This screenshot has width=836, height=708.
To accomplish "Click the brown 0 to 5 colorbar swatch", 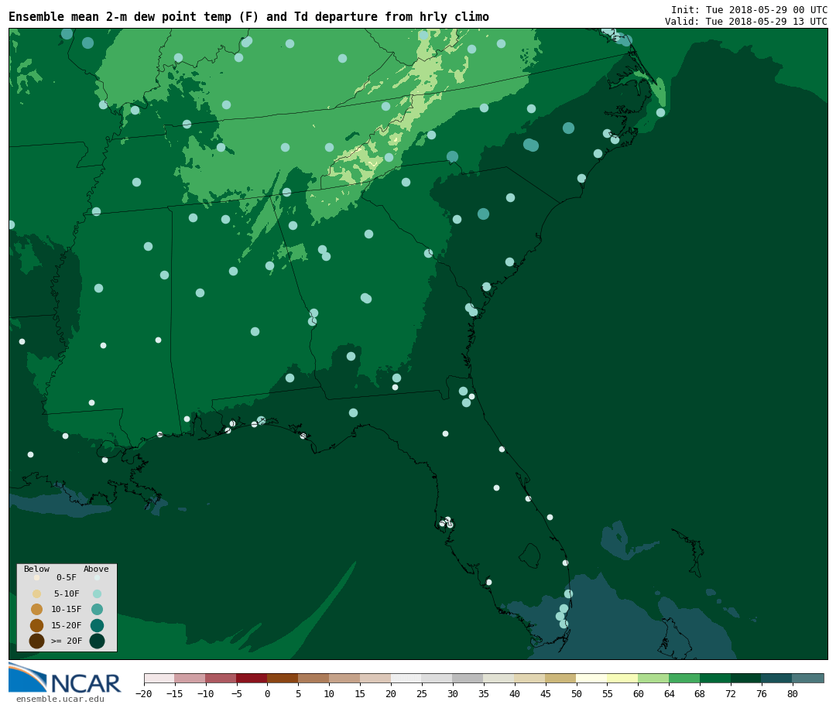I will point(283,678).
